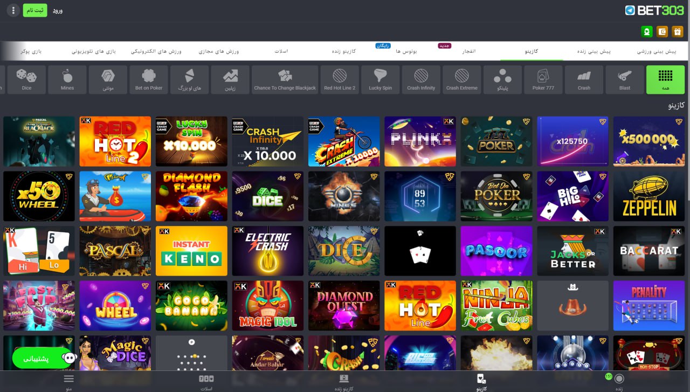Click the ورود login link

[58, 10]
